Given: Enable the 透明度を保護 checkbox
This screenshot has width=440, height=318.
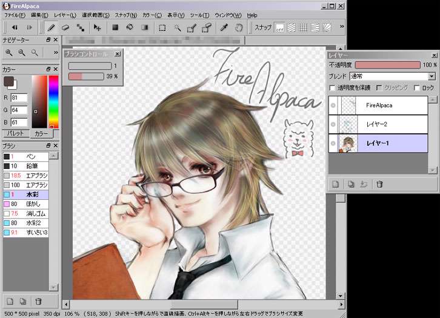Looking at the screenshot, I should (332, 88).
